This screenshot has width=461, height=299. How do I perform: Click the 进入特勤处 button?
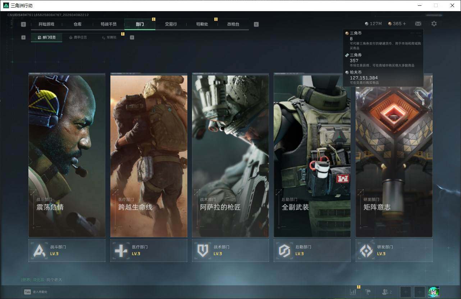(x=36, y=292)
